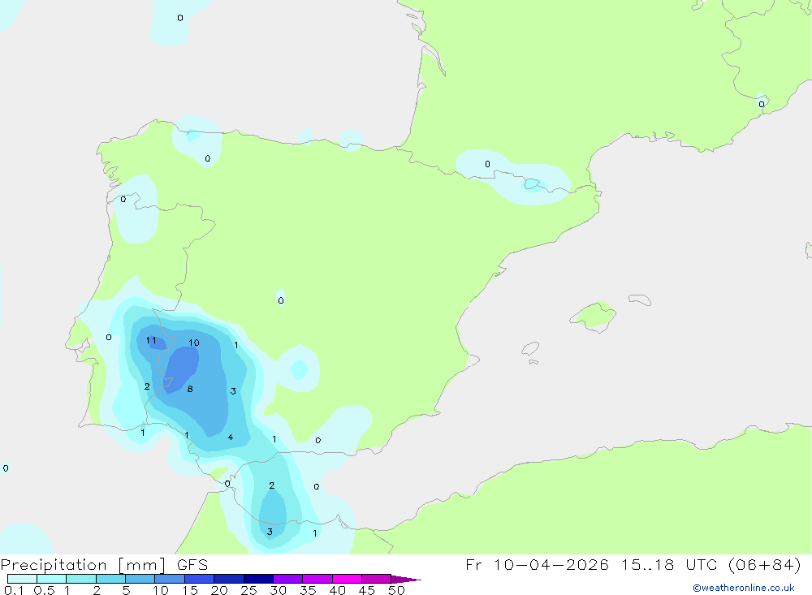Click the 10–15 mm legend swatch

(x=170, y=579)
